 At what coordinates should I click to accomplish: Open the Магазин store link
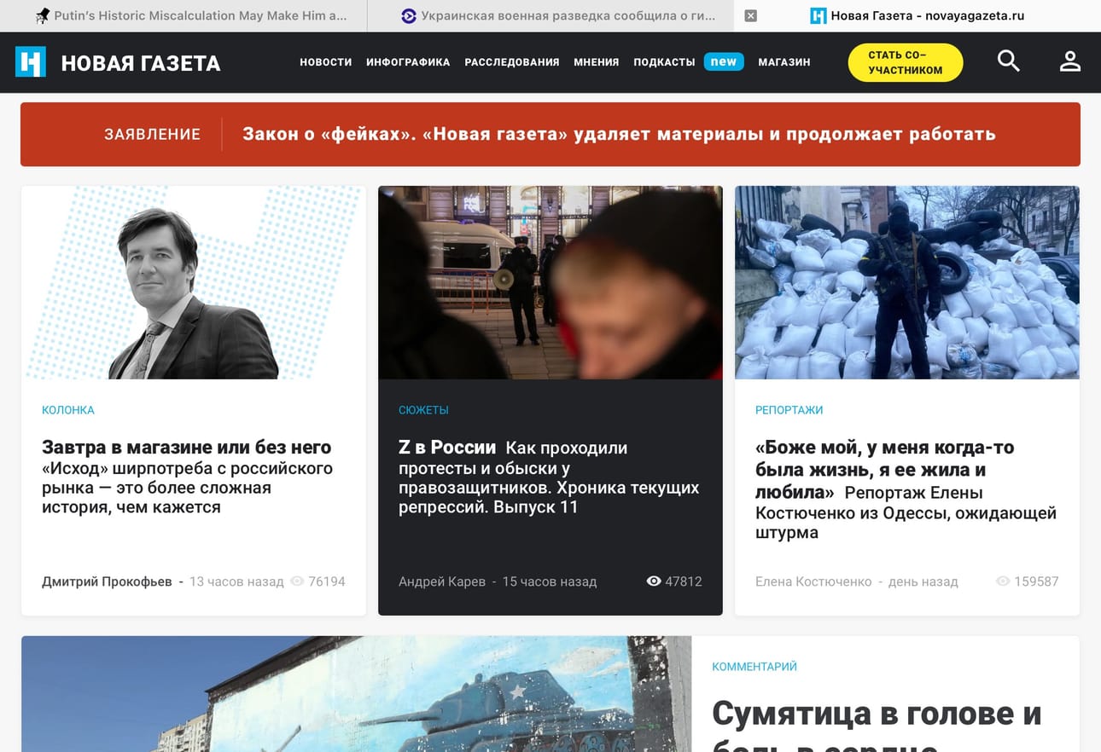784,62
